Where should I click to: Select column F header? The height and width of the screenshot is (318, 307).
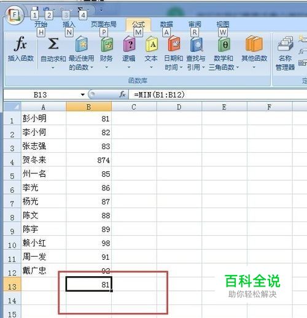click(270, 107)
